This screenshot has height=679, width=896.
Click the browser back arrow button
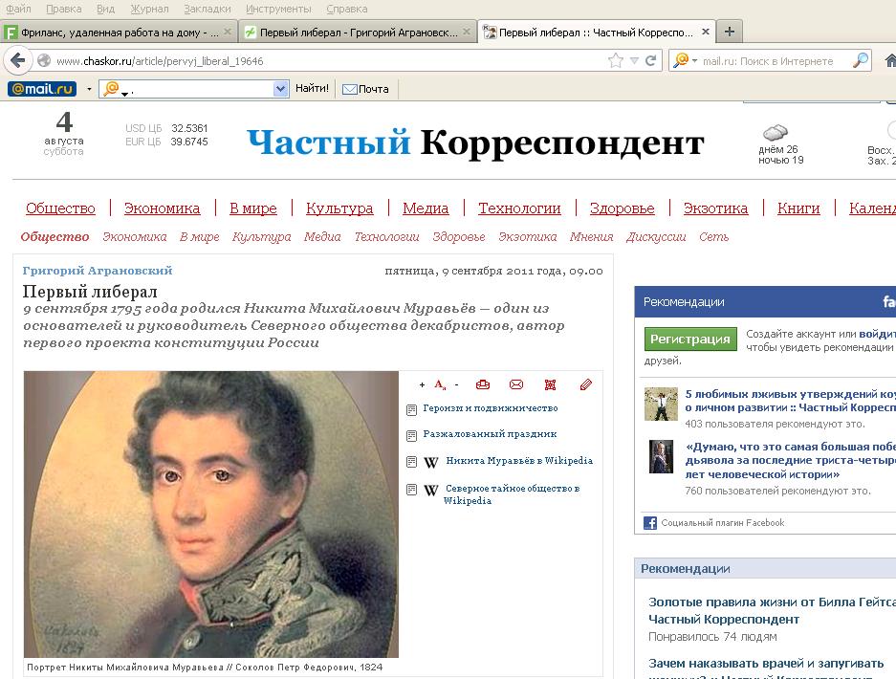coord(18,60)
